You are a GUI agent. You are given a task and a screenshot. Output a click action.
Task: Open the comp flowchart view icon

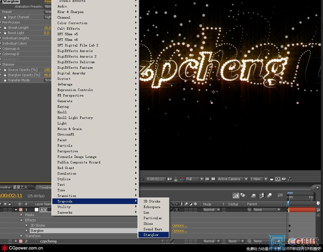(x=290, y=179)
